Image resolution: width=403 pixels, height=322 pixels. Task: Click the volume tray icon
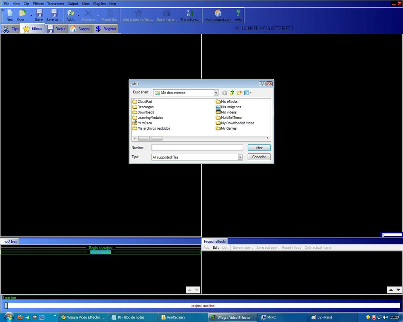[x=385, y=317]
